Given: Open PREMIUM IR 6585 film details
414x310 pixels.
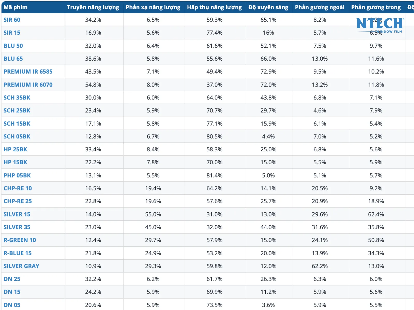Looking at the screenshot, I should [x=28, y=72].
